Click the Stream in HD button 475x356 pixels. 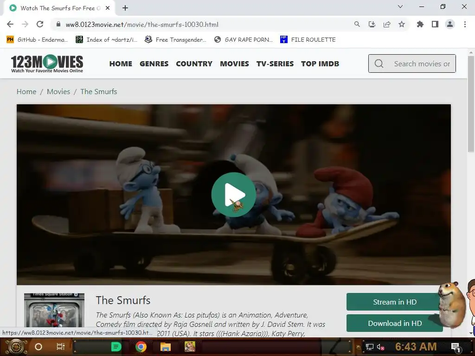point(395,302)
